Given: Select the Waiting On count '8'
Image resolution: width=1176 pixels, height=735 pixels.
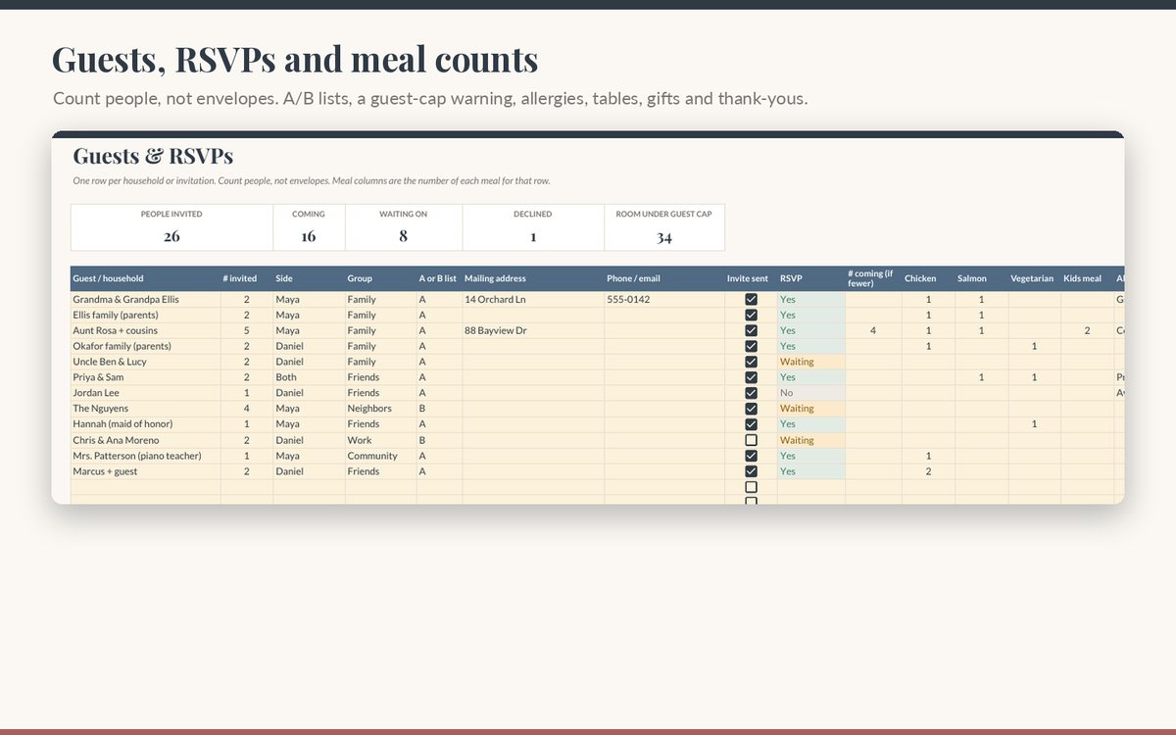Looking at the screenshot, I should pos(403,236).
